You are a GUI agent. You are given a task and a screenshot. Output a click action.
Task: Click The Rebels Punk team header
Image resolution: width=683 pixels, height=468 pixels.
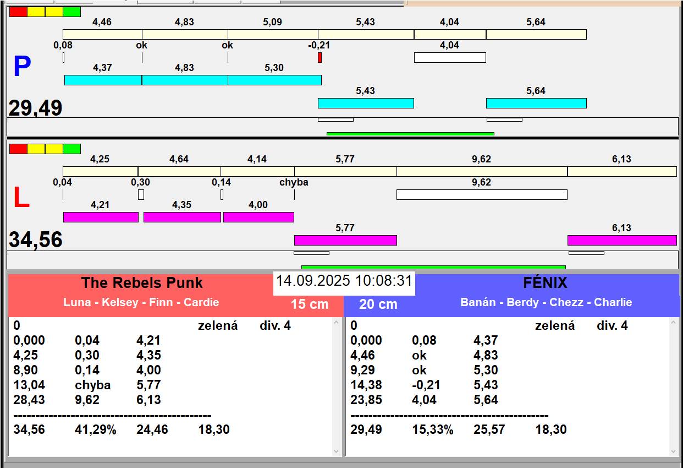click(142, 283)
